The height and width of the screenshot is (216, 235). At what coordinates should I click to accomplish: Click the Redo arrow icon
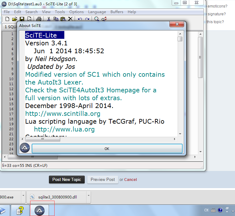click(87, 19)
